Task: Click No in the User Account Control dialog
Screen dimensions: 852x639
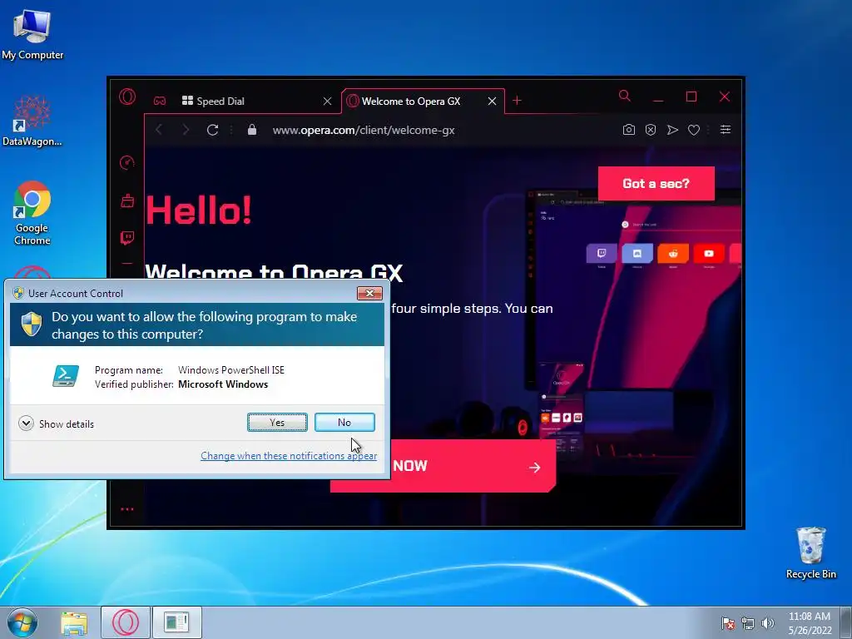Action: 344,422
